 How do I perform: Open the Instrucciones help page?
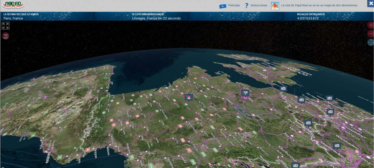point(259,6)
